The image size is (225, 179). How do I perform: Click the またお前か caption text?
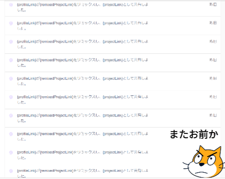tap(194, 134)
